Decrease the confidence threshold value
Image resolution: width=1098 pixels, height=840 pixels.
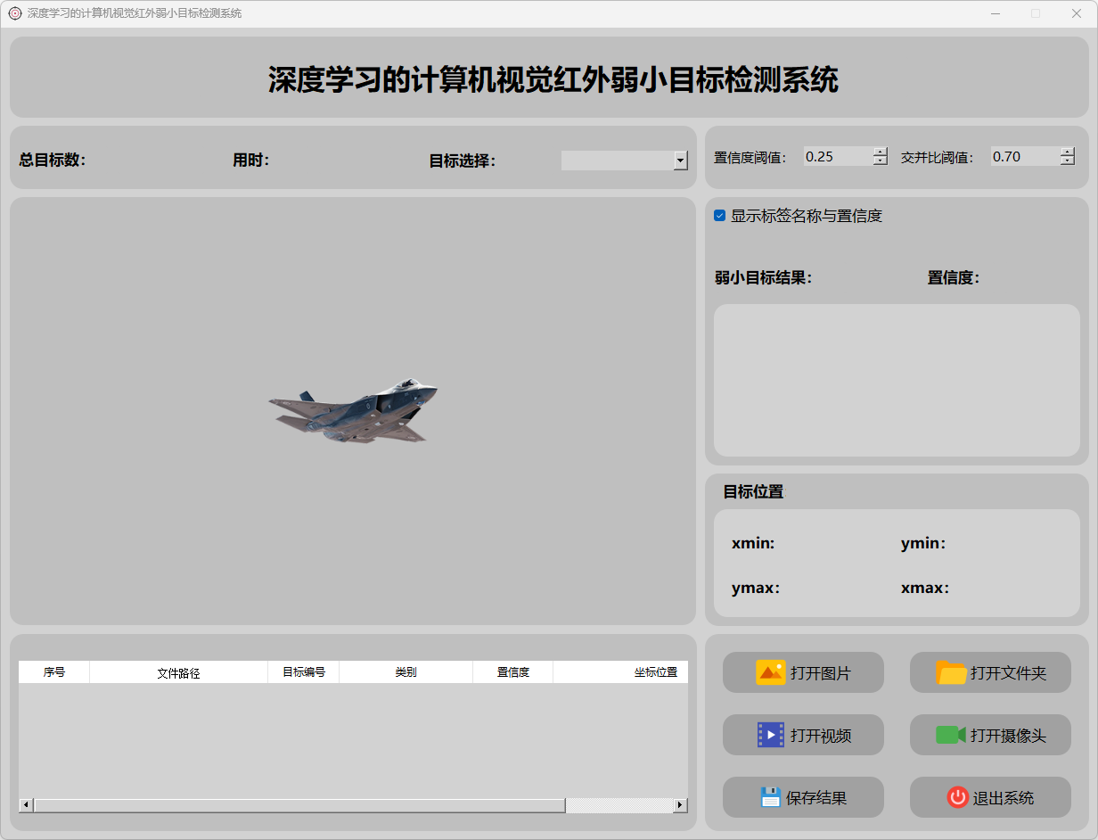881,161
